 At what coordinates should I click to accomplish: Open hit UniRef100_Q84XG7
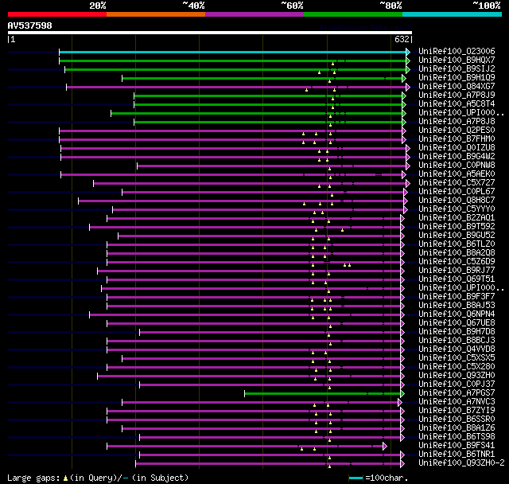tap(457, 87)
